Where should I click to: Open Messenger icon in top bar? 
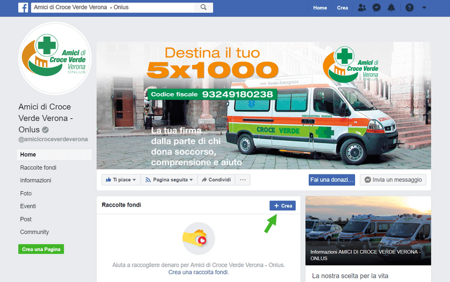376,8
